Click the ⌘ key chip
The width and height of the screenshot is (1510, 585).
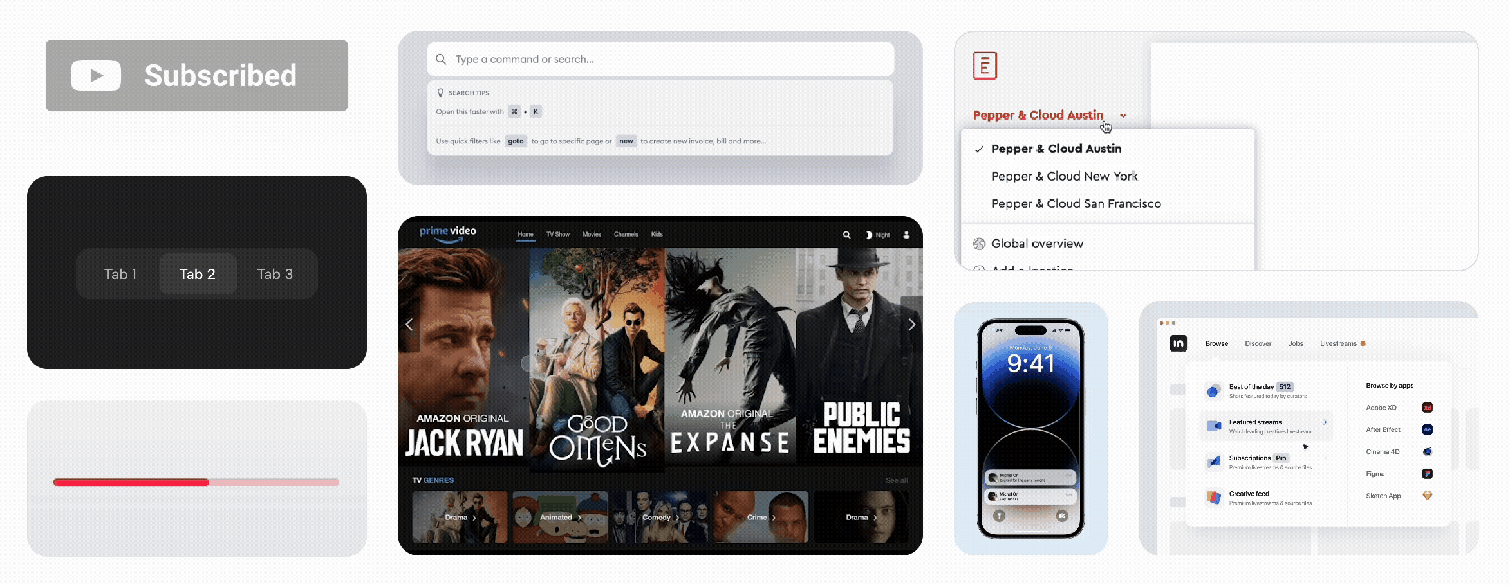(x=514, y=111)
